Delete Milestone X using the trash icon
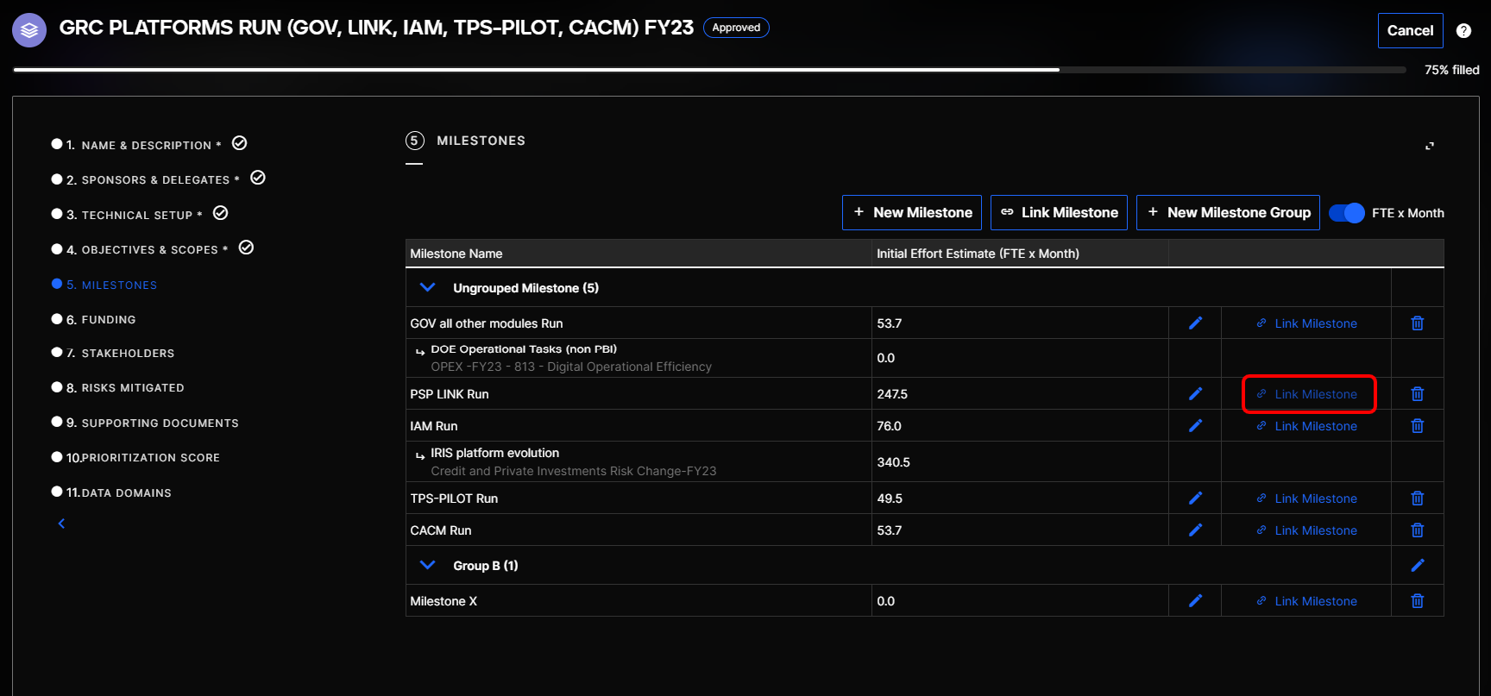This screenshot has width=1491, height=696. pyautogui.click(x=1417, y=601)
